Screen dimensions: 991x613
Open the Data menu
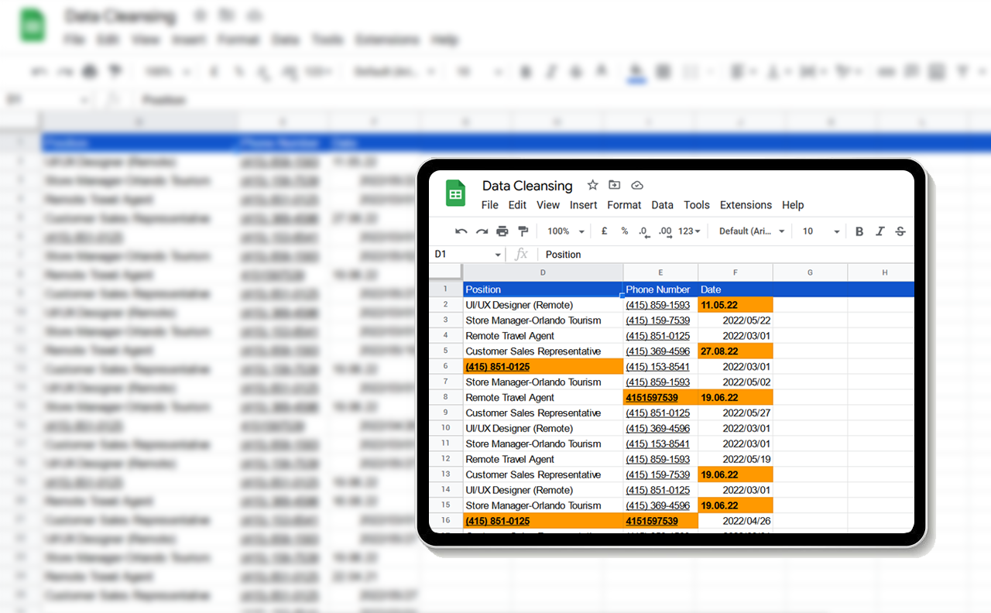pyautogui.click(x=662, y=205)
